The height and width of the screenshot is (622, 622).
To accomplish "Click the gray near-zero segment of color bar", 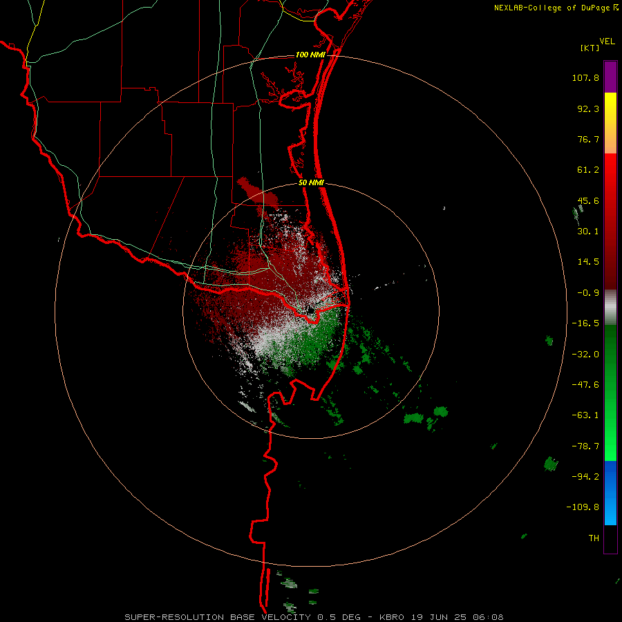I will tap(610, 308).
